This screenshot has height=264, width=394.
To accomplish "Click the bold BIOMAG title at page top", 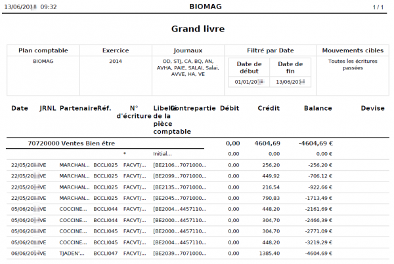I will point(206,7).
